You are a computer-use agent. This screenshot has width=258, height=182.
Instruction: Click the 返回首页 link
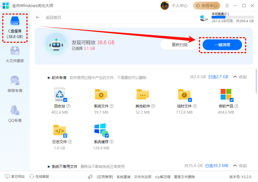coord(53,17)
